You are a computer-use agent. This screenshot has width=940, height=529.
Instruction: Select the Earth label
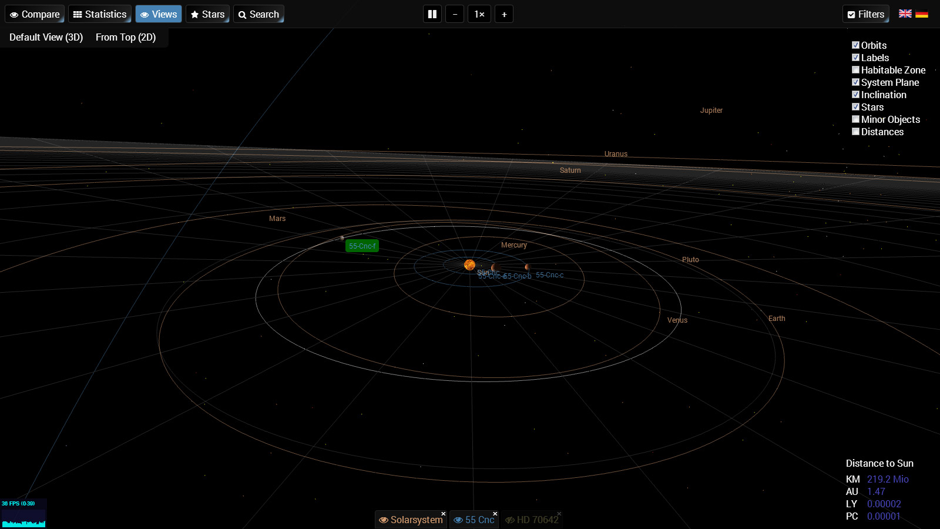click(777, 319)
